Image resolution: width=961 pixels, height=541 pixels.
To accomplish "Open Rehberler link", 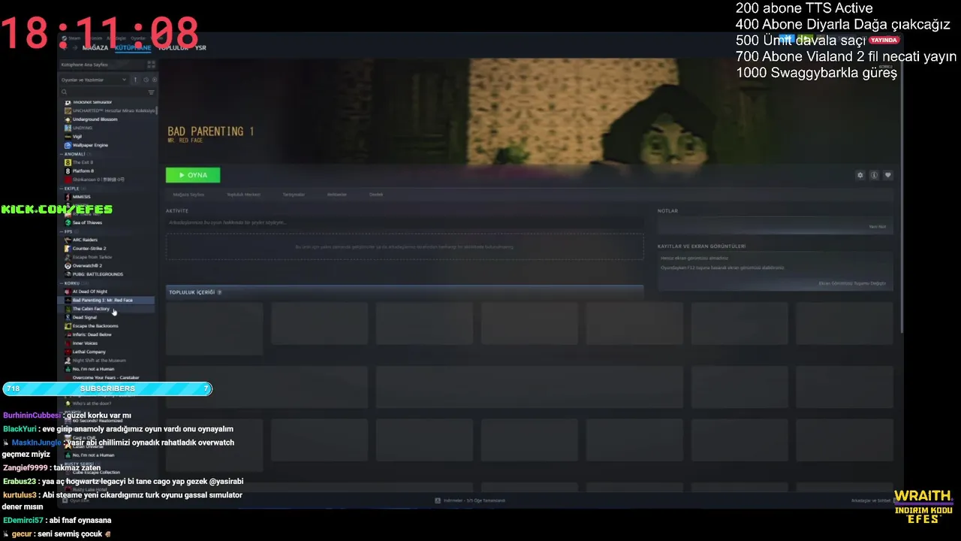I will pos(337,195).
